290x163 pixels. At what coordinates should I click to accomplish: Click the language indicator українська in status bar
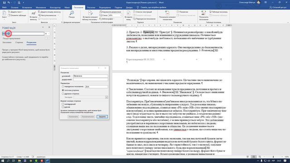click(41, 157)
